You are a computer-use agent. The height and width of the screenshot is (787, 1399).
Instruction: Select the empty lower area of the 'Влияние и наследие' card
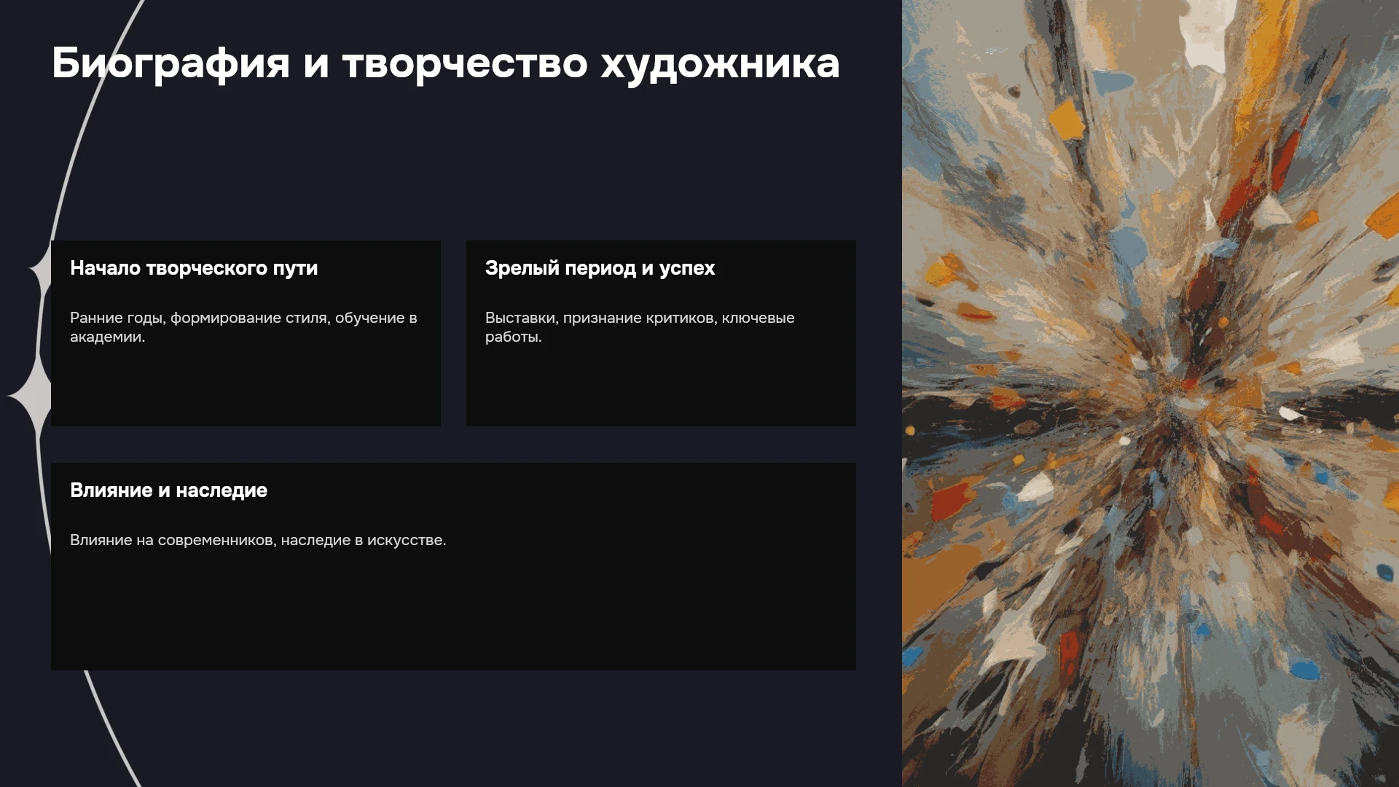(453, 612)
